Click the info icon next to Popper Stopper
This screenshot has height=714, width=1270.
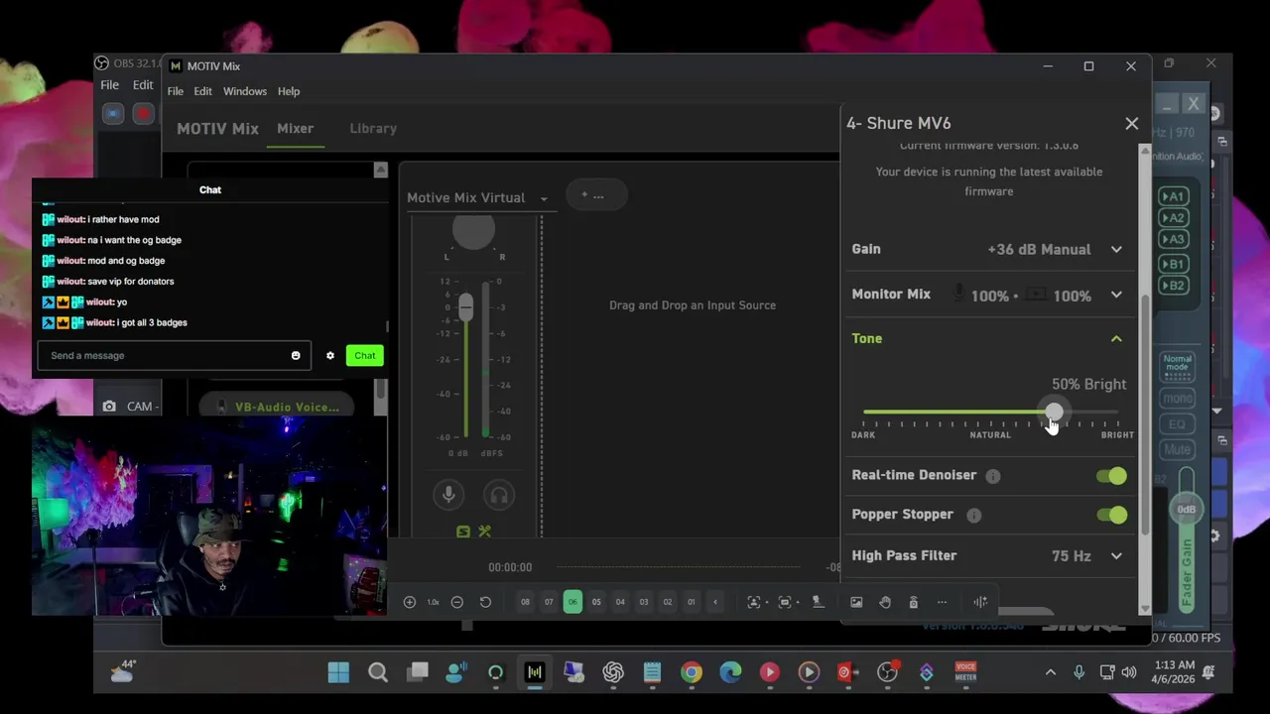(974, 516)
